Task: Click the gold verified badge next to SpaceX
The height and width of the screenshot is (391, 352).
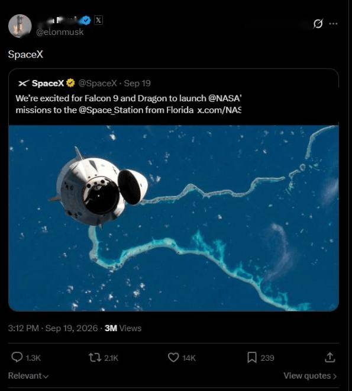Action: click(71, 83)
